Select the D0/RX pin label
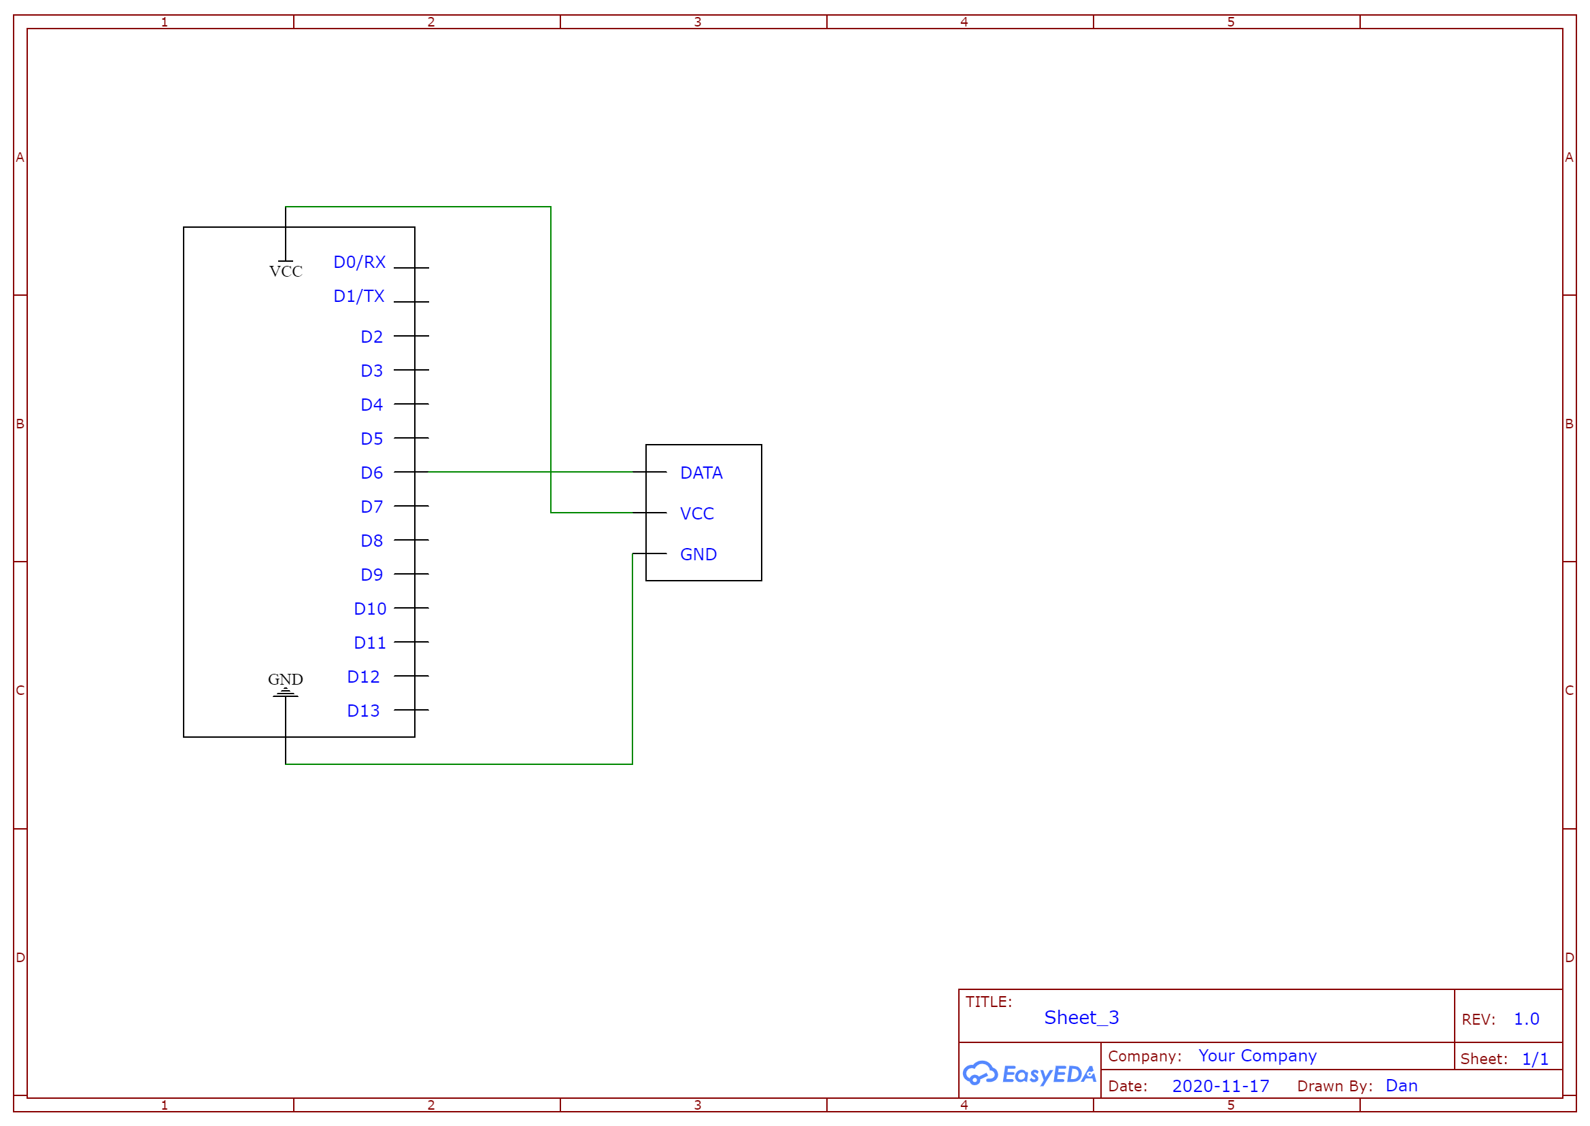 [x=359, y=262]
